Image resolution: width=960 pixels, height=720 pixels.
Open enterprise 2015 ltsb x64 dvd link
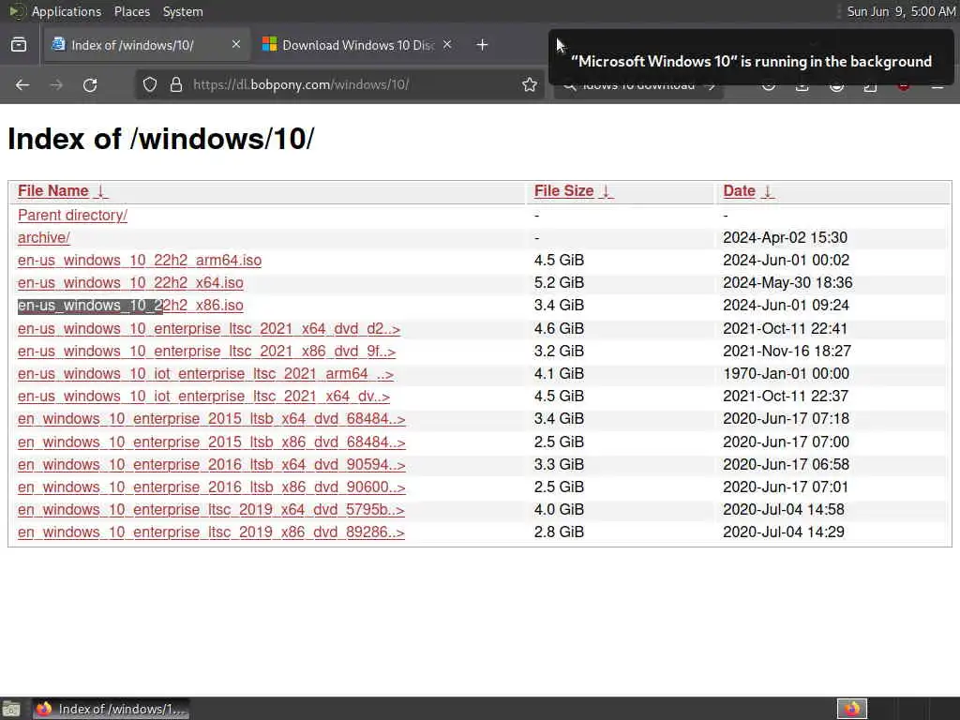211,419
